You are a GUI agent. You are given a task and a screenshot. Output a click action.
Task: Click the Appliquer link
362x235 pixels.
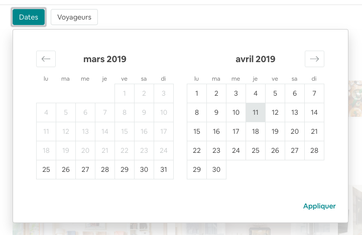point(319,206)
